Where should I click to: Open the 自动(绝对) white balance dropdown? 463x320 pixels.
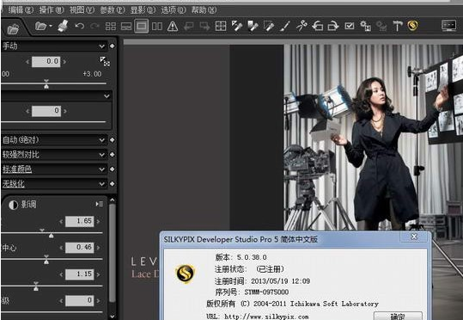54,140
